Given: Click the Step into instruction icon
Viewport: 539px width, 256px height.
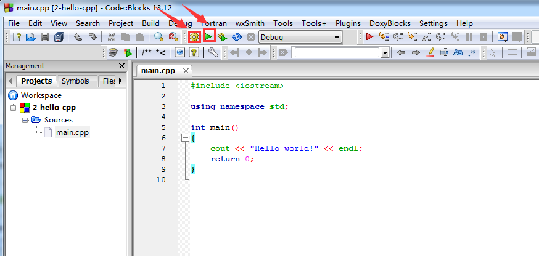Looking at the screenshot, I should (455, 36).
